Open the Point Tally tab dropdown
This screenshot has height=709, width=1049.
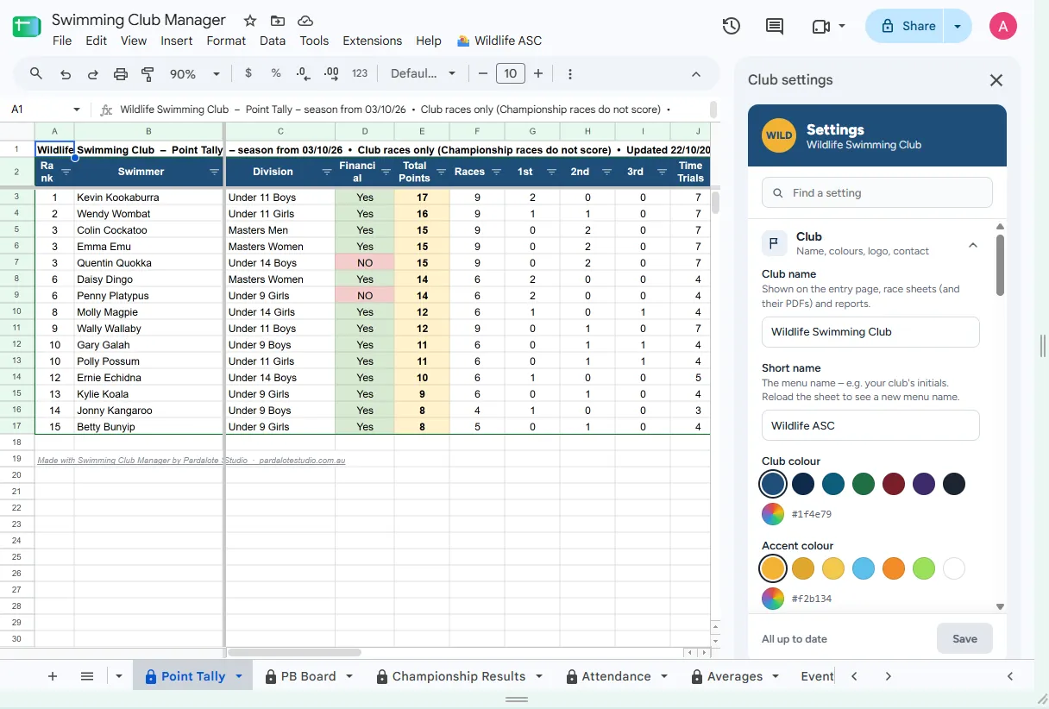239,676
